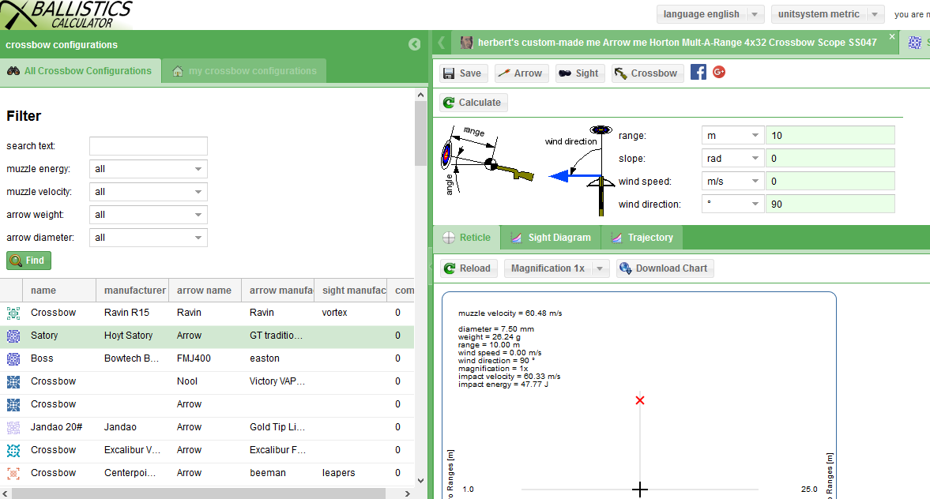Select the vortex sight manufacturer cell
This screenshot has width=930, height=499.
[x=351, y=313]
